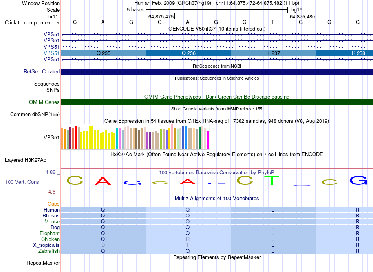Click the VPS51 label beside GTEx chart

click(51, 137)
